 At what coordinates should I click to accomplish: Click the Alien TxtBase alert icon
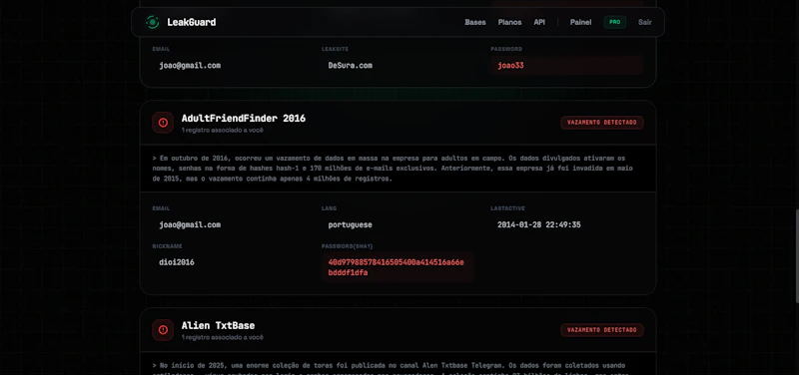[163, 330]
